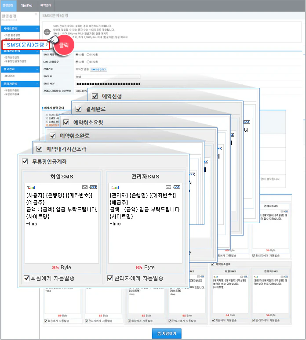
Task: Open the 객실관리 top tab
Action: (26, 6)
